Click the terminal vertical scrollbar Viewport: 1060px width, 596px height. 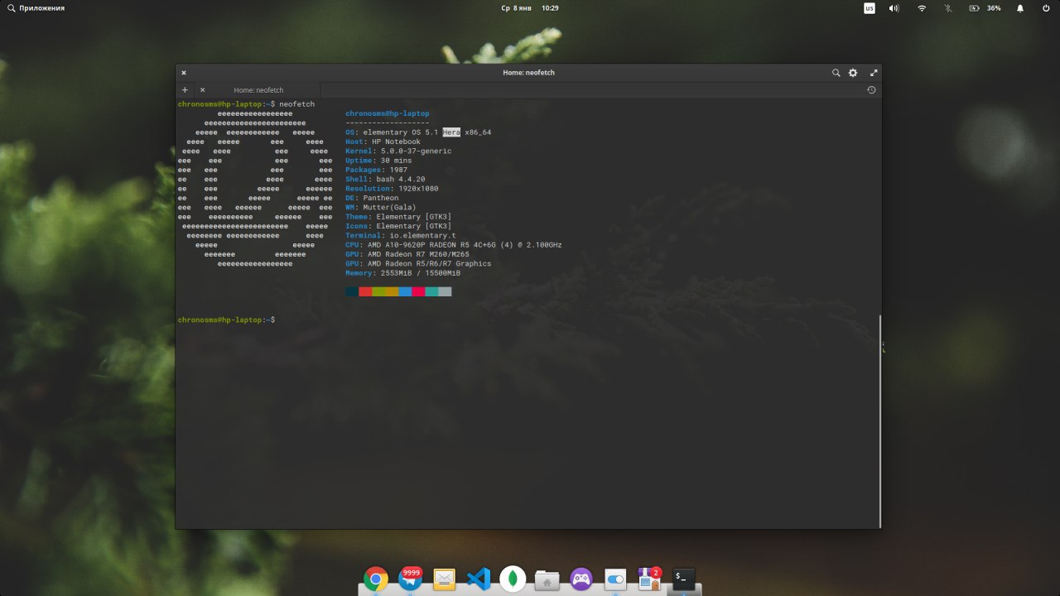[x=879, y=420]
